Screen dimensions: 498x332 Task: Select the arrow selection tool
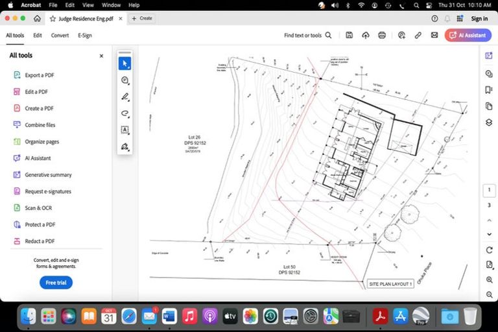pos(125,64)
